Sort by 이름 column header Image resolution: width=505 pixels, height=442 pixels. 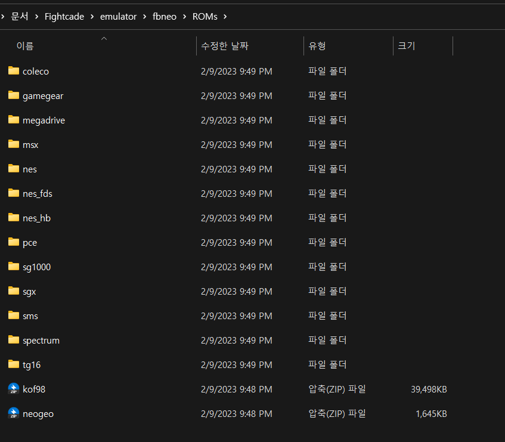[25, 46]
